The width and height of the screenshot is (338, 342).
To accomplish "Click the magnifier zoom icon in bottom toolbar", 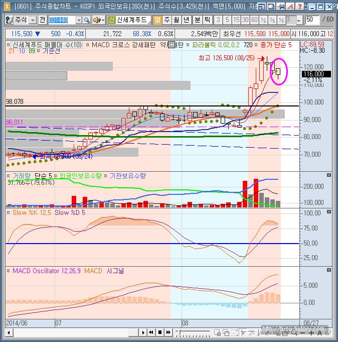I will click(294, 332).
